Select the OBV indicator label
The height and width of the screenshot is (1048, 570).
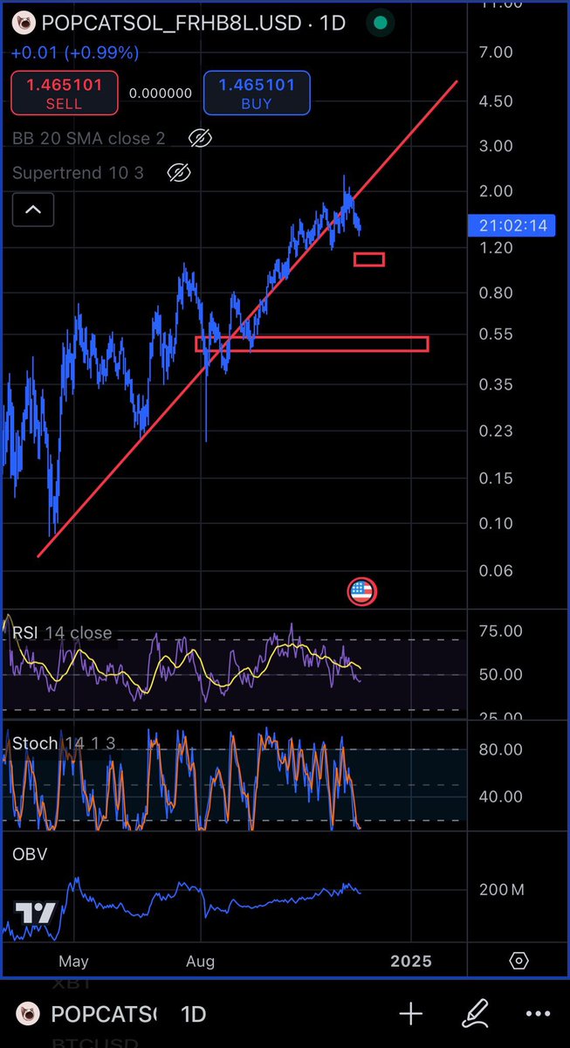tap(30, 853)
